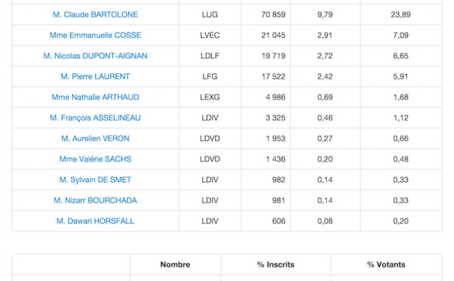This screenshot has height=281, width=454.
Task: Open Mme Valérie SACHS candidate link
Action: coord(95,159)
